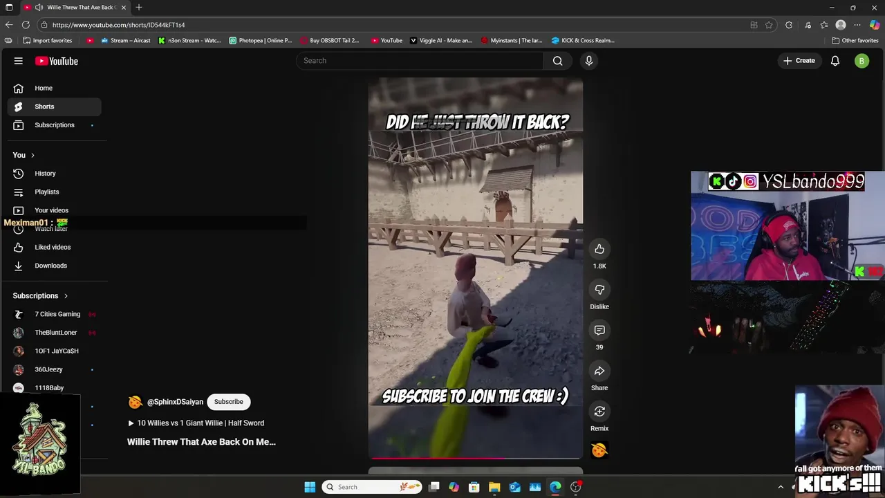
Task: Click the YouTube logo
Action: coord(57,61)
